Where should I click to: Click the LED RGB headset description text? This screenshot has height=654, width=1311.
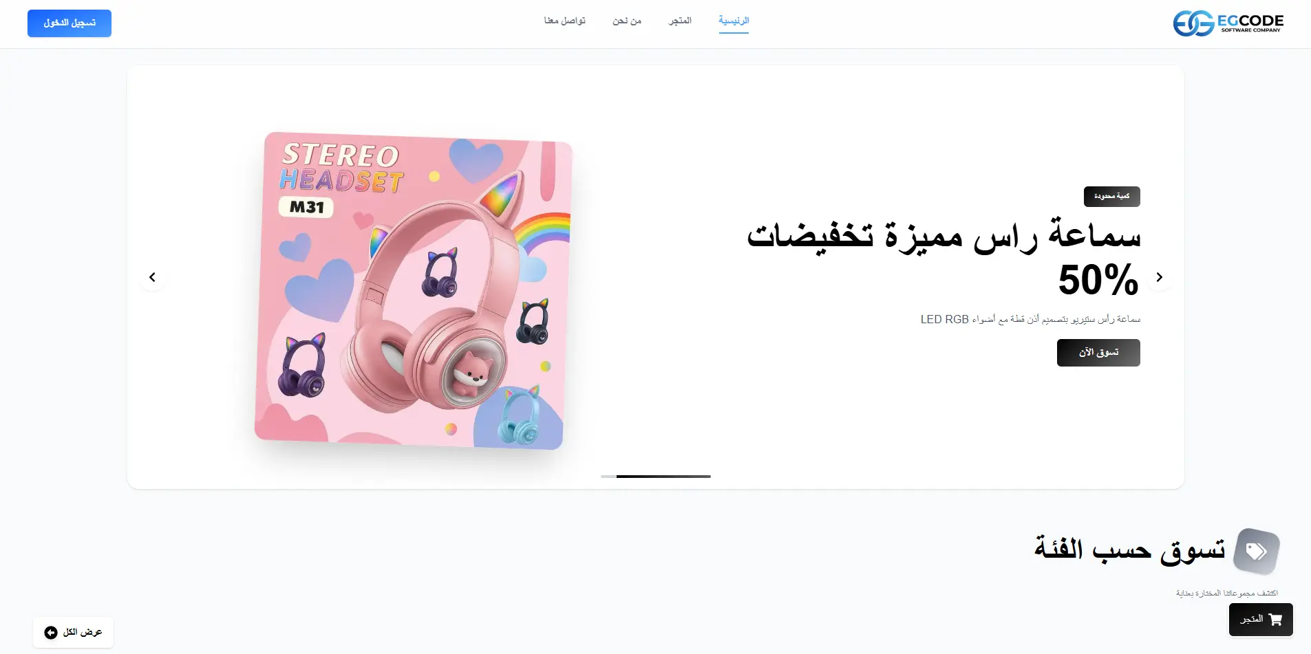click(x=1030, y=319)
